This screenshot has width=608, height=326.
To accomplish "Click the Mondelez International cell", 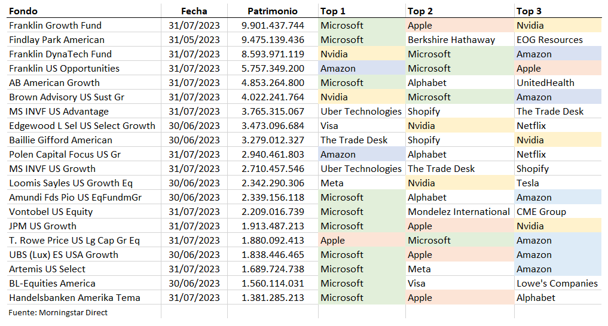I will point(459,211).
